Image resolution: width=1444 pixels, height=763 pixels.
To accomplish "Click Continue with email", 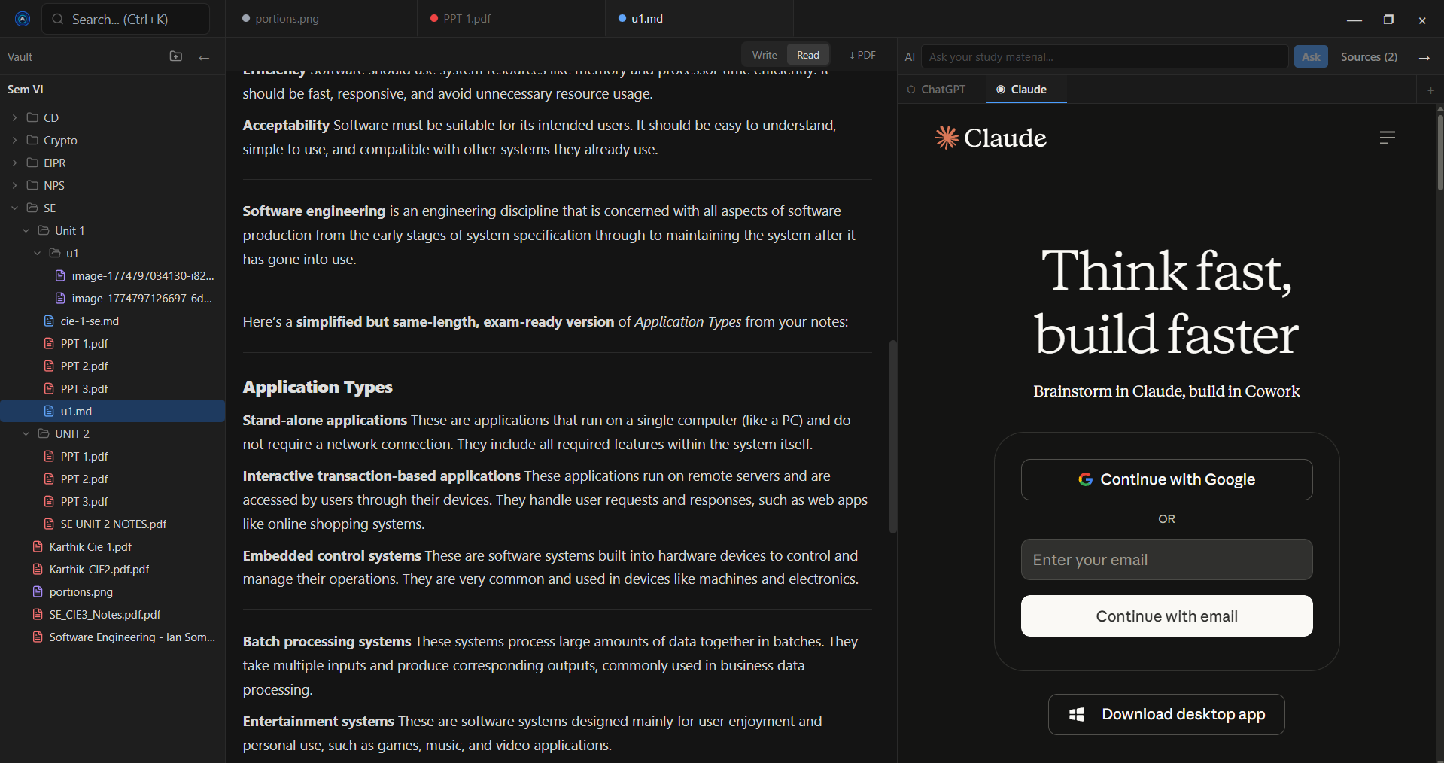I will pyautogui.click(x=1166, y=616).
